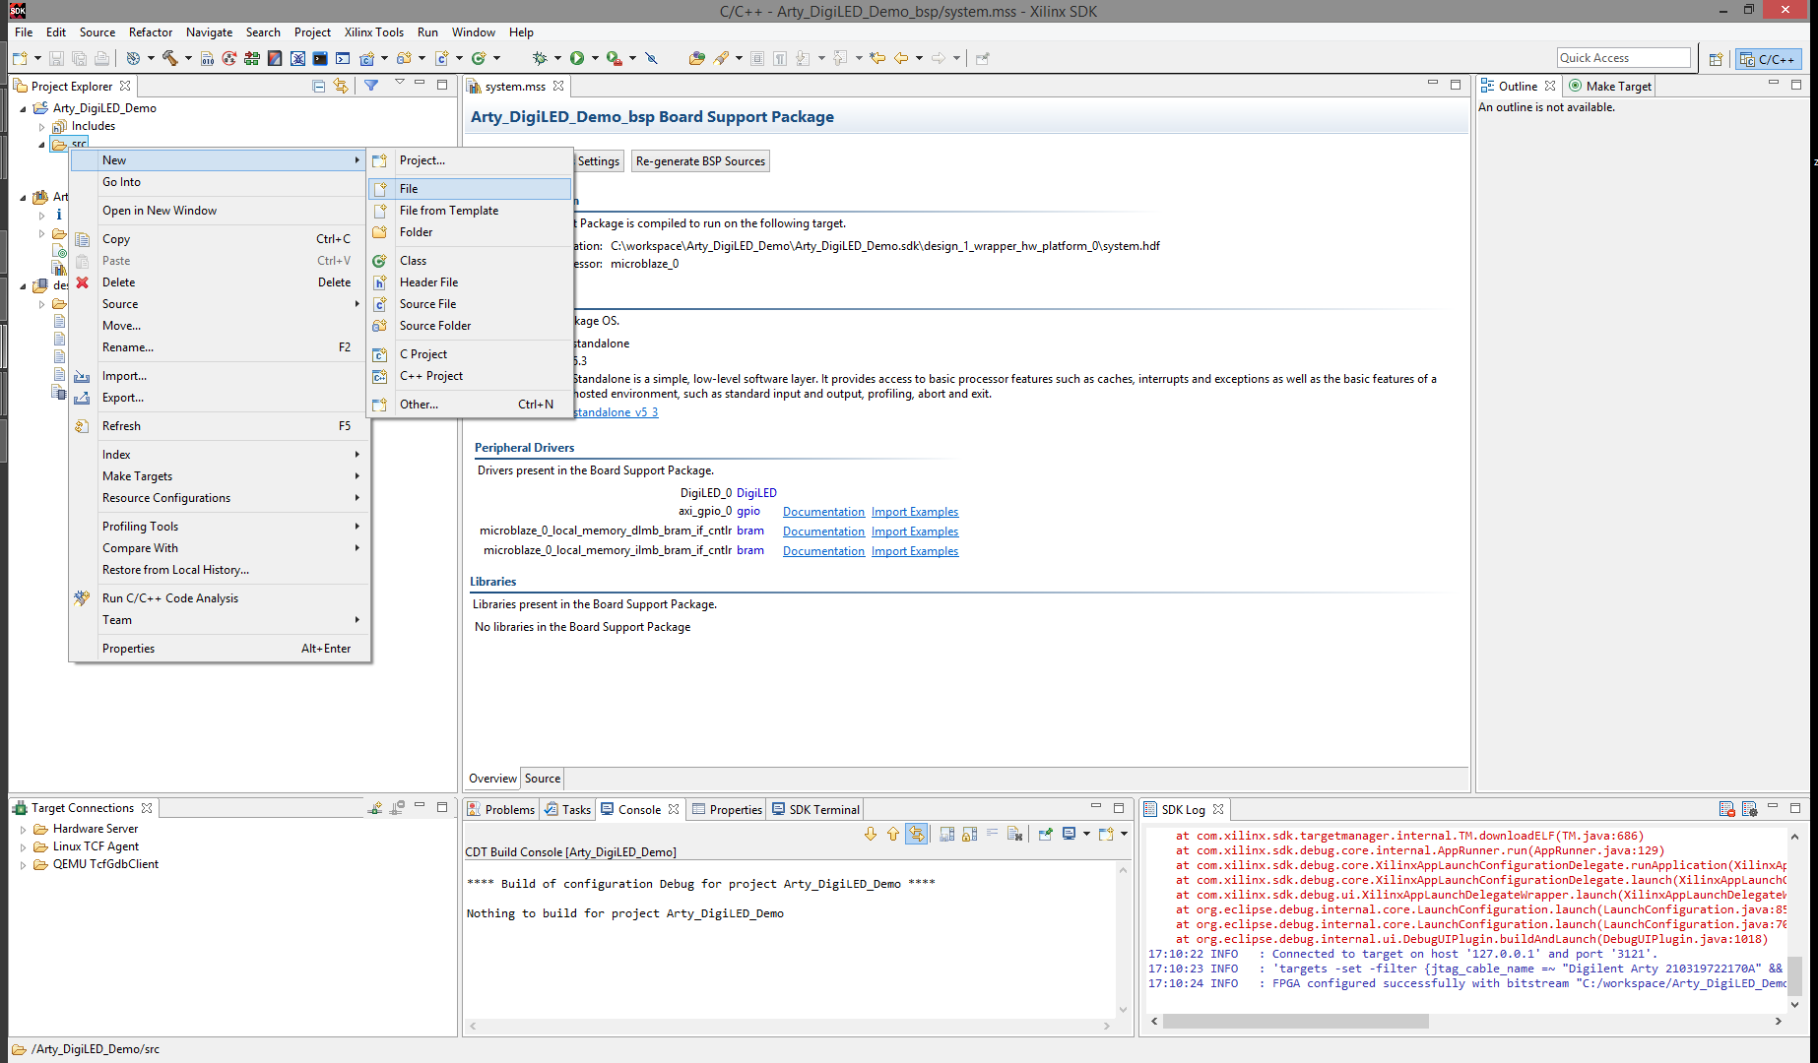Click Show Previous Match up arrow in Console

point(893,835)
